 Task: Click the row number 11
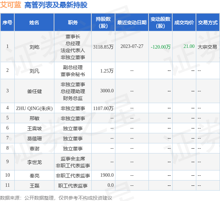pos(7,185)
